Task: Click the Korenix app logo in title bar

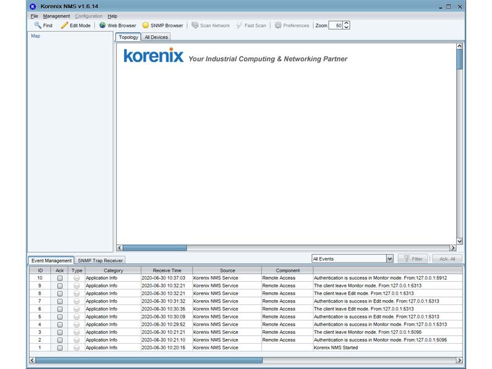Action: click(33, 6)
